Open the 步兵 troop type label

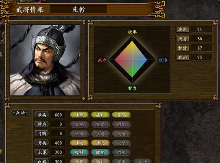(42, 115)
